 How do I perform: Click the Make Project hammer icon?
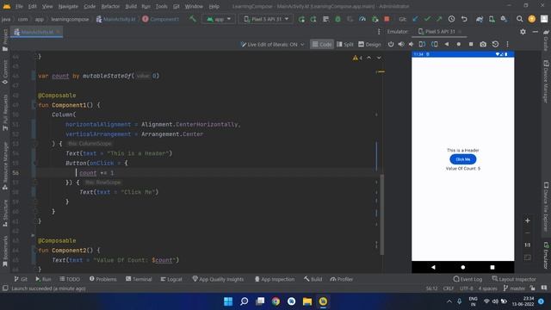coord(193,19)
